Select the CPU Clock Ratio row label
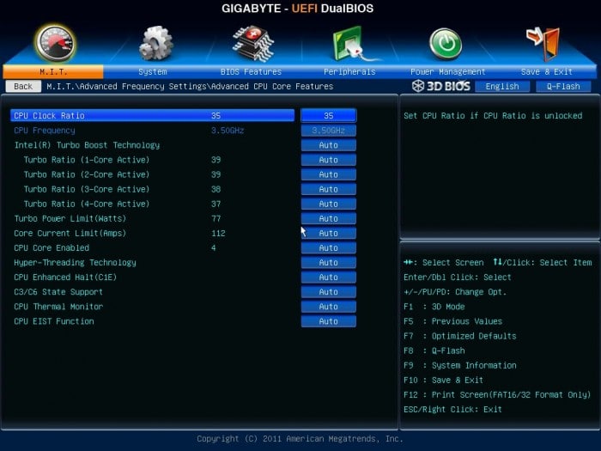The image size is (601, 451). tap(49, 115)
